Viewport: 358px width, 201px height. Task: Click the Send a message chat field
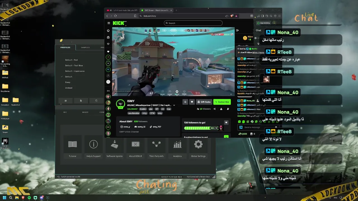(258, 127)
